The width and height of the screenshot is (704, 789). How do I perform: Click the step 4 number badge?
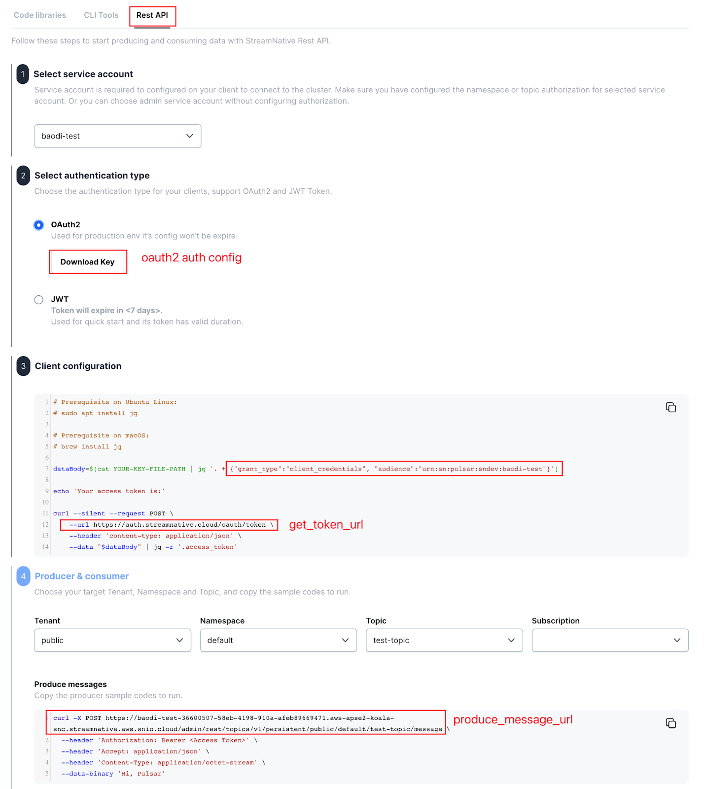pos(23,576)
